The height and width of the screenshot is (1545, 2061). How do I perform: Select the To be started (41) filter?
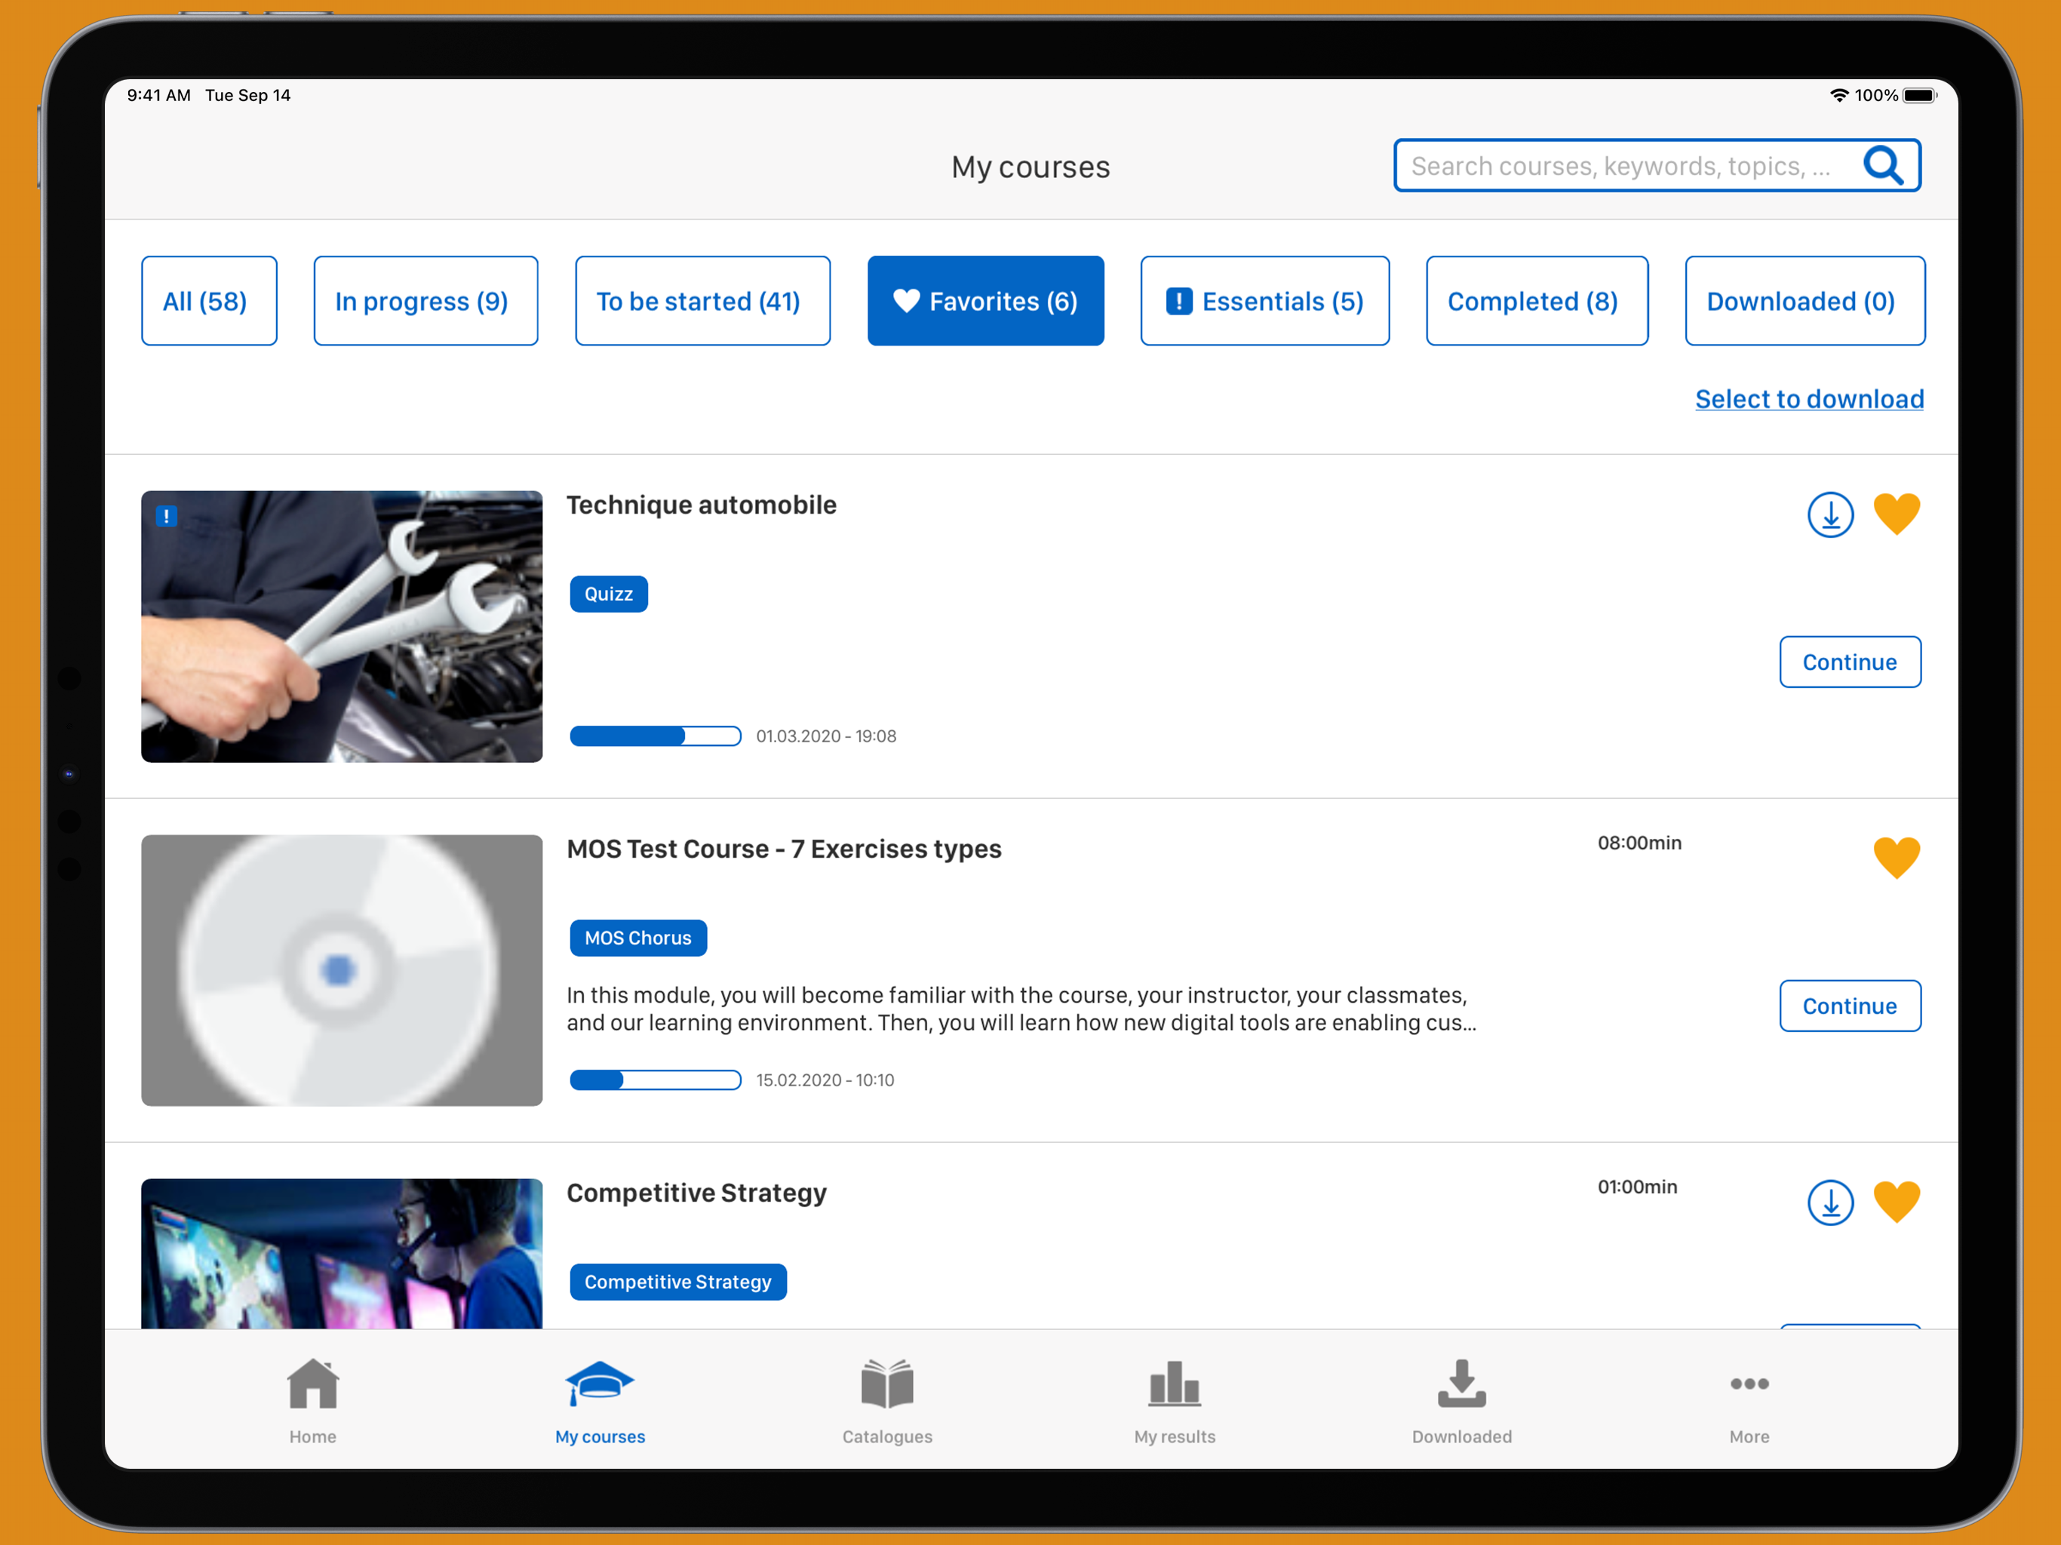[x=702, y=301]
